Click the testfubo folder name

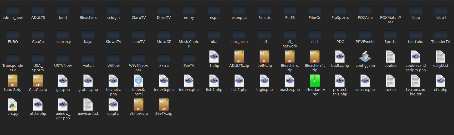416,42
